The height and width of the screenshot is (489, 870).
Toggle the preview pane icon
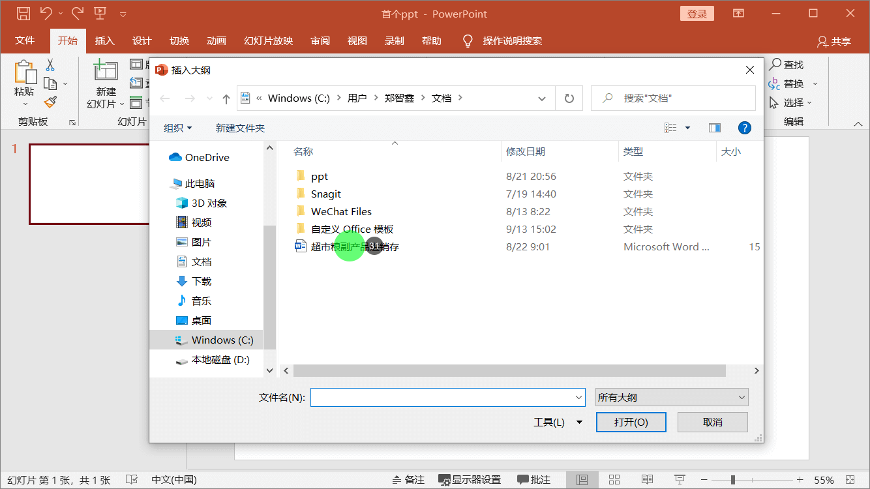coord(715,128)
